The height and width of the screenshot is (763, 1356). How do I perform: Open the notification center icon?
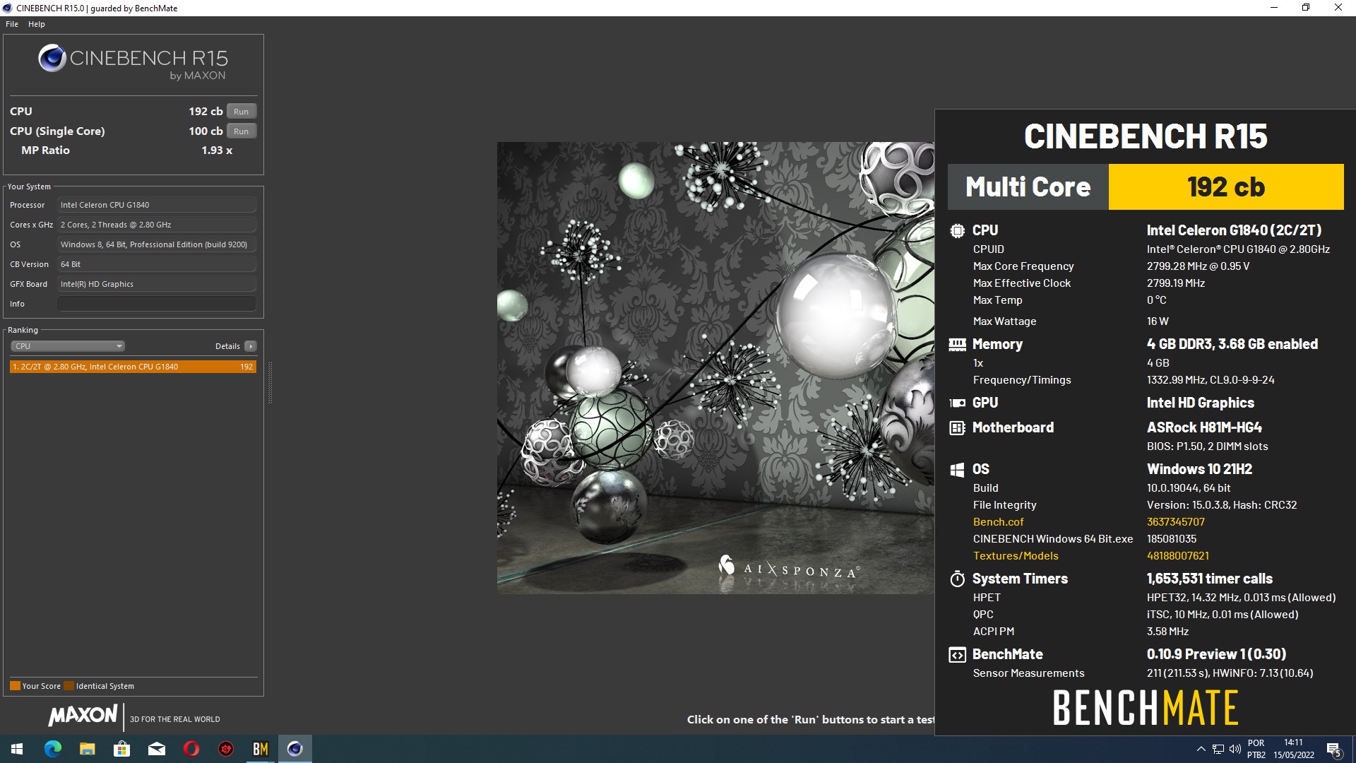pos(1334,749)
